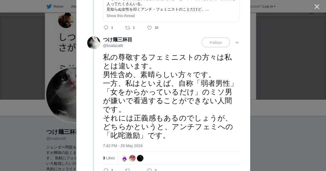Open the つけ麺三杯目 avatar in the tweet header
326x171 pixels.
(x=94, y=43)
